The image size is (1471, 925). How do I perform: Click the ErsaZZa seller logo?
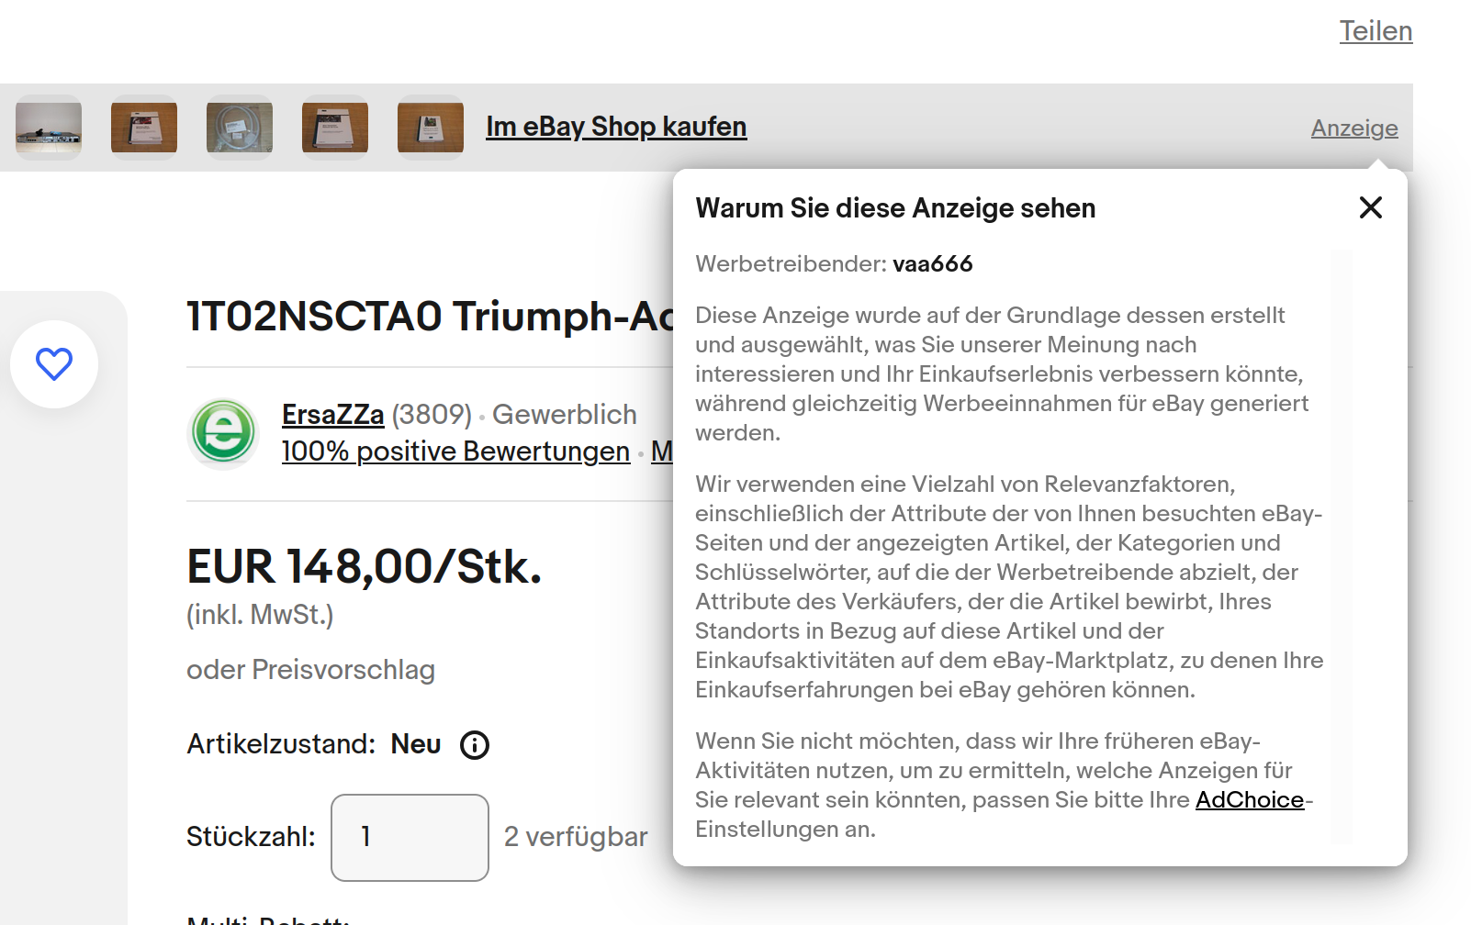[x=223, y=432]
